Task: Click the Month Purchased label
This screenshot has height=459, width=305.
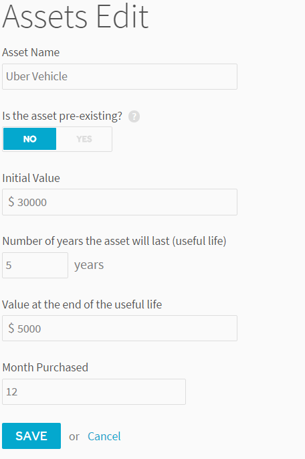Action: [x=45, y=367]
